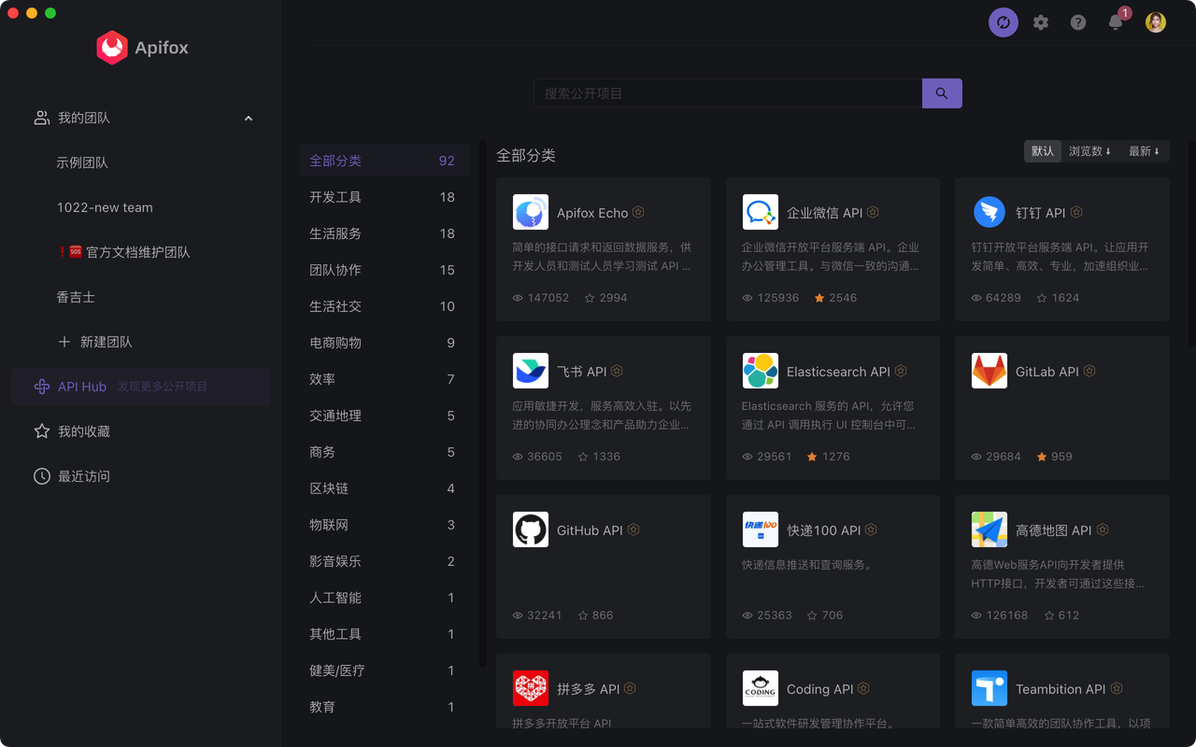
Task: Select the 区块链 category
Action: (385, 488)
